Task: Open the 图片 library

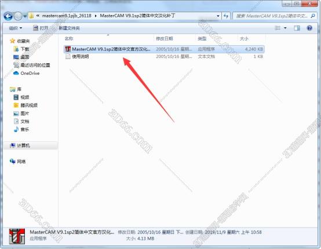Action: [x=25, y=113]
